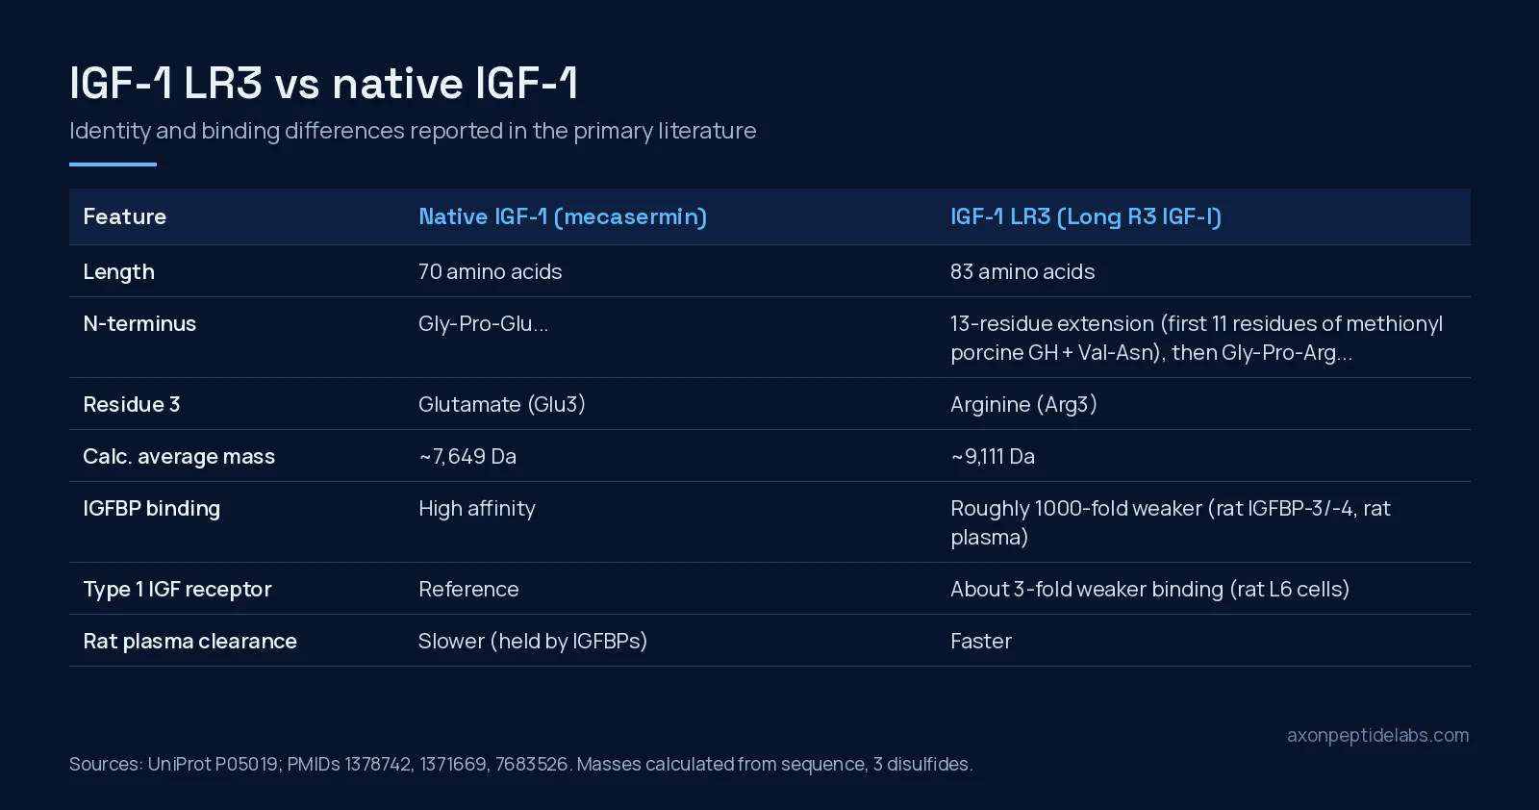Click the 'Roughly 1000-fold weaker' cell

[1171, 522]
